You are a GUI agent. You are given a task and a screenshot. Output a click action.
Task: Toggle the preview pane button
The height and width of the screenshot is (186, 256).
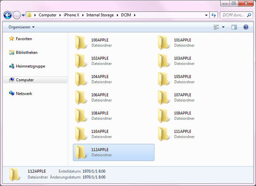[234, 27]
